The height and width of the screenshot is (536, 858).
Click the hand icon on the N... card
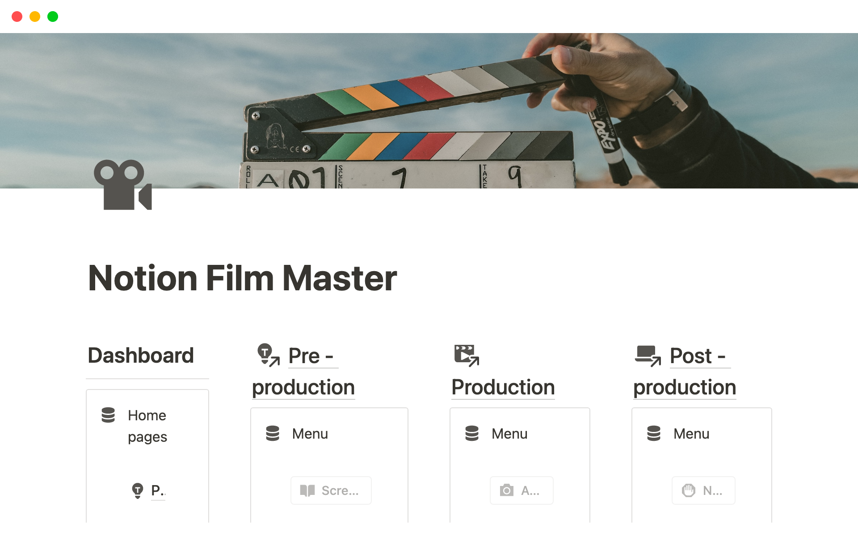[689, 490]
